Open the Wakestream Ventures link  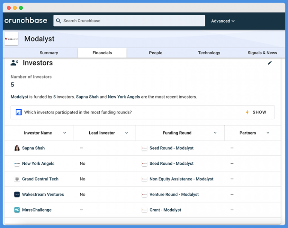click(43, 194)
